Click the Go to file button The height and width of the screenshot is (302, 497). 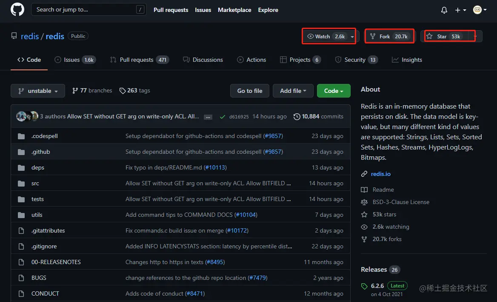coord(250,91)
